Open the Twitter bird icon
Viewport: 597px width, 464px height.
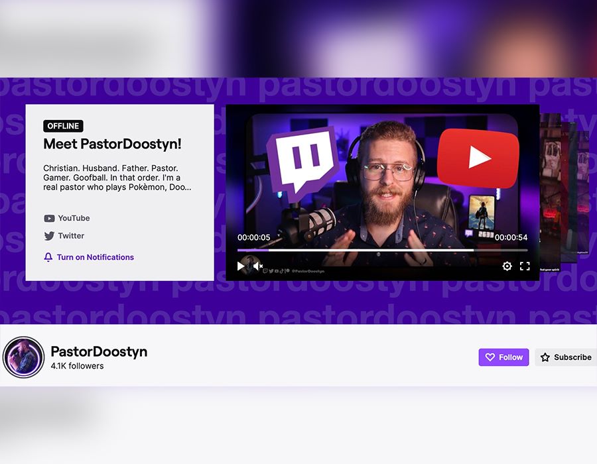point(49,236)
